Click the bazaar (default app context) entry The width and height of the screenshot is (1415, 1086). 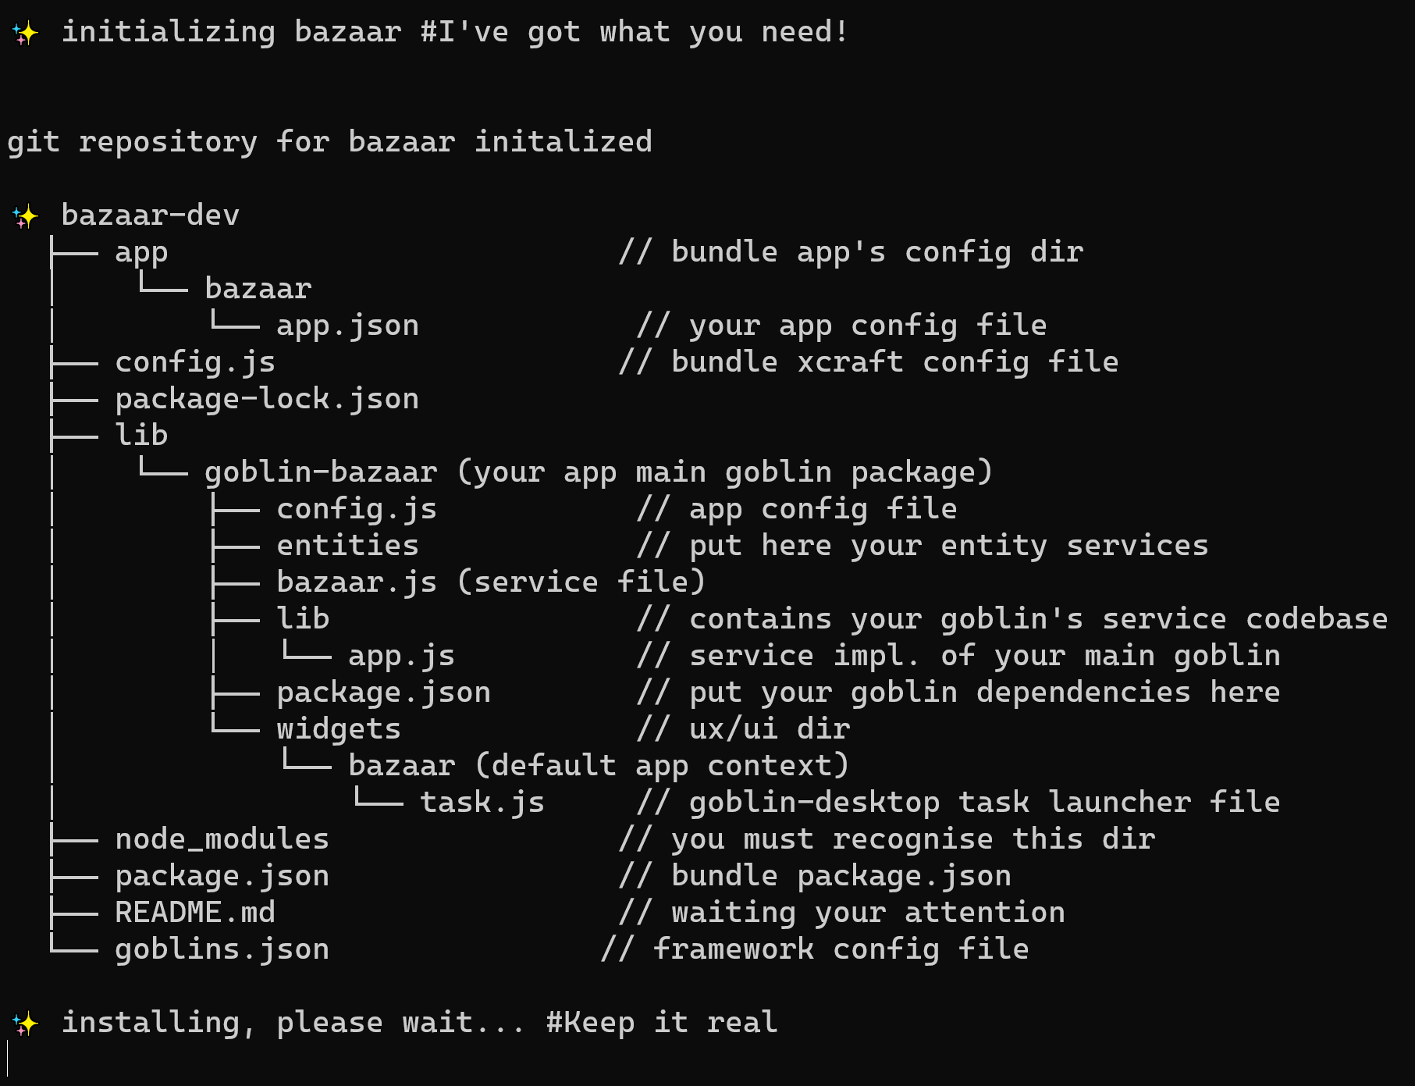pos(598,766)
